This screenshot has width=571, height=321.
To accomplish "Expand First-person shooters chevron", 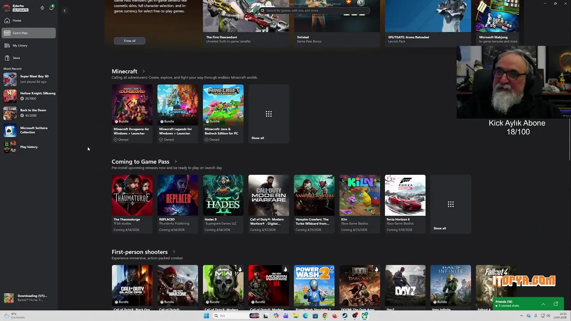I will [174, 252].
